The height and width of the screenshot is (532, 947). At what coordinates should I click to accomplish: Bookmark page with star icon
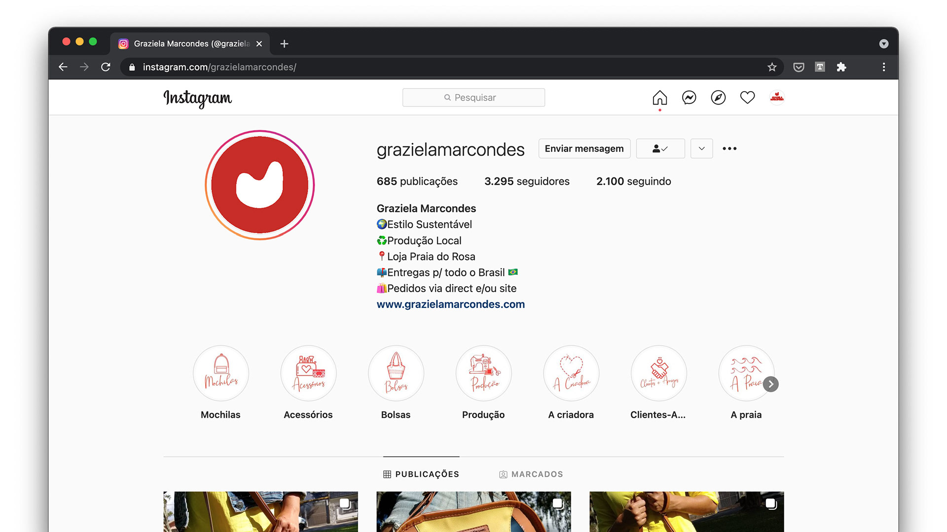pyautogui.click(x=772, y=67)
